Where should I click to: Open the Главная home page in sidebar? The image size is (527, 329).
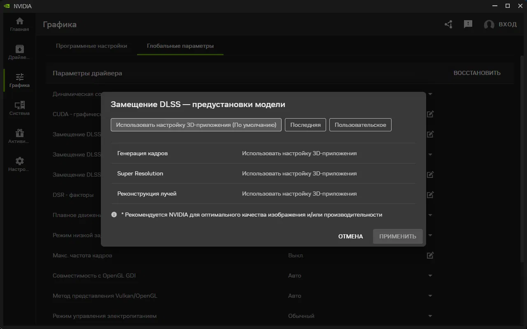coord(19,24)
